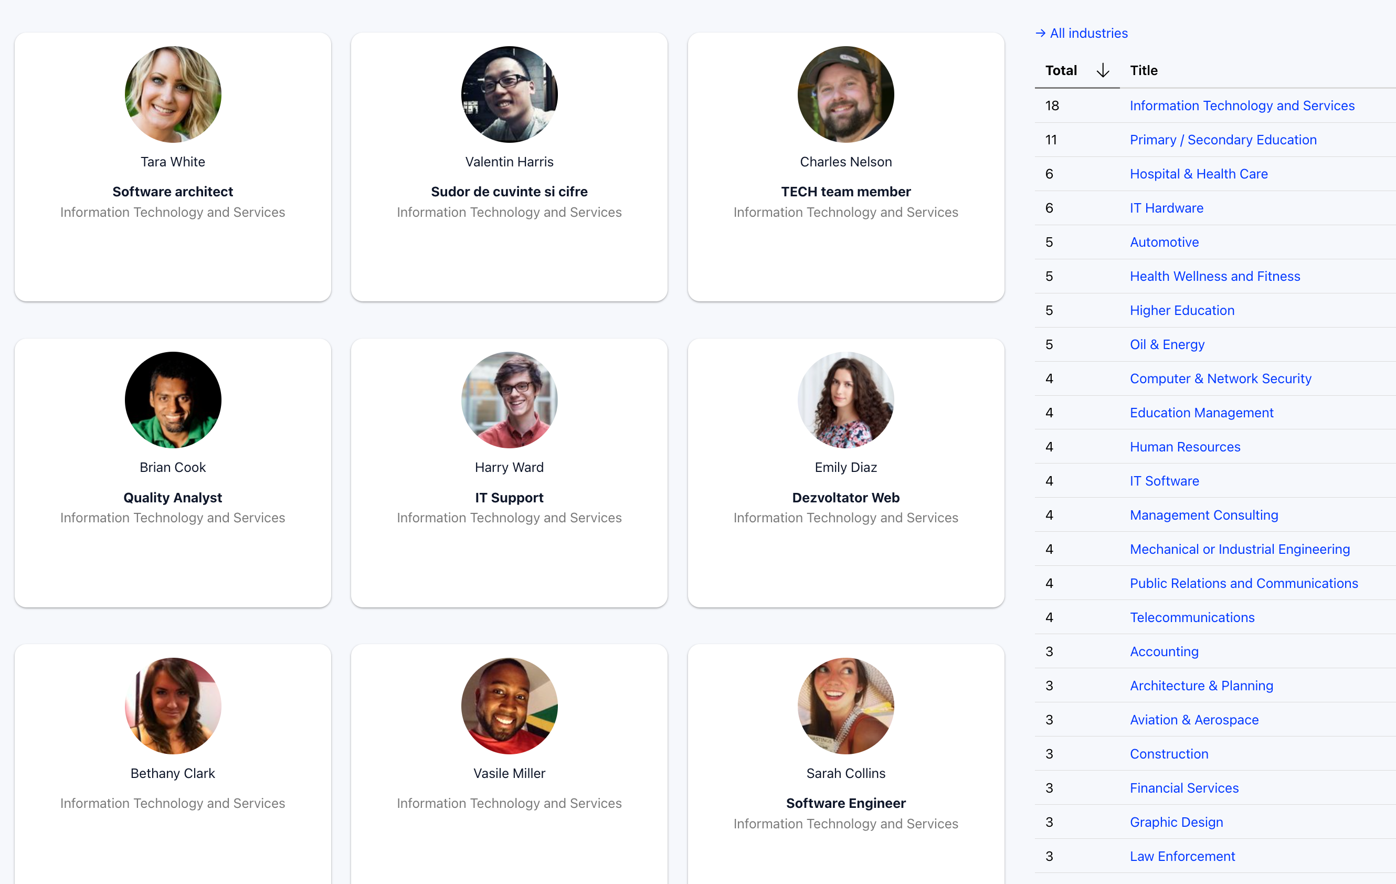Open Vasile Miller's profile photo
The image size is (1396, 884).
coord(509,706)
